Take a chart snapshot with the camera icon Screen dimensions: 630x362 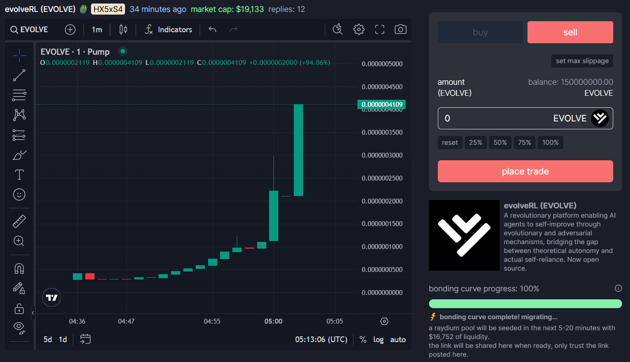(400, 29)
